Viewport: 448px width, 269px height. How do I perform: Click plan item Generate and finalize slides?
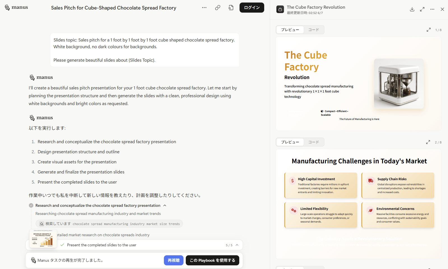[81, 172]
